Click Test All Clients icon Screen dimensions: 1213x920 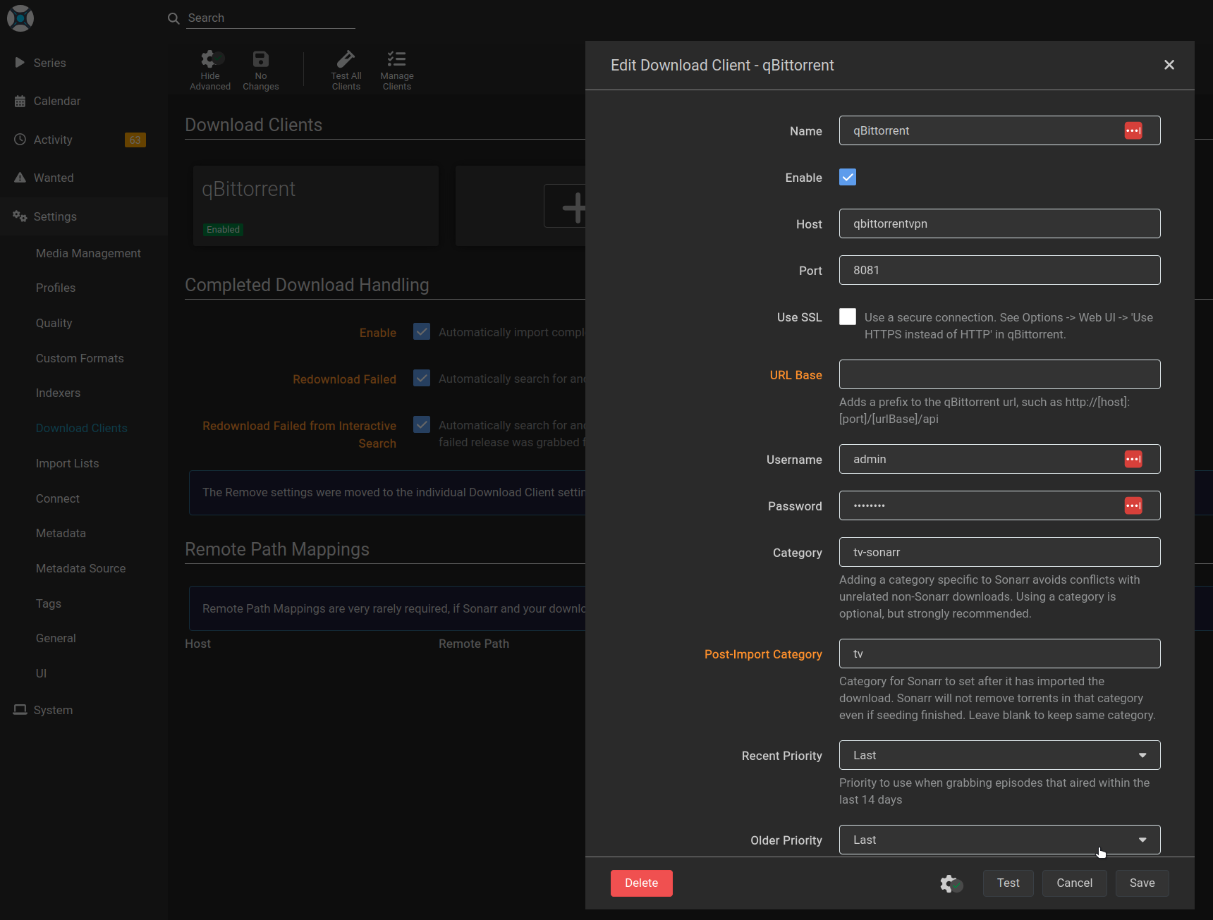pyautogui.click(x=346, y=59)
